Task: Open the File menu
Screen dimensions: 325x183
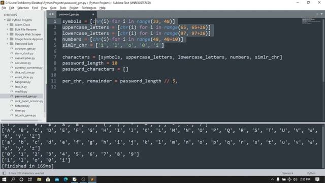Action: tap(4, 8)
